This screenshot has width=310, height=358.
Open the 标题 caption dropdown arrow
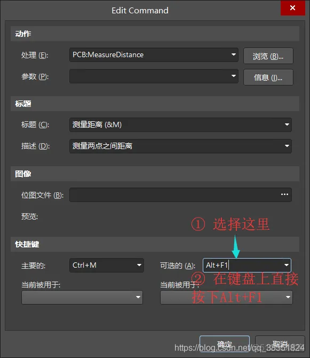[287, 124]
